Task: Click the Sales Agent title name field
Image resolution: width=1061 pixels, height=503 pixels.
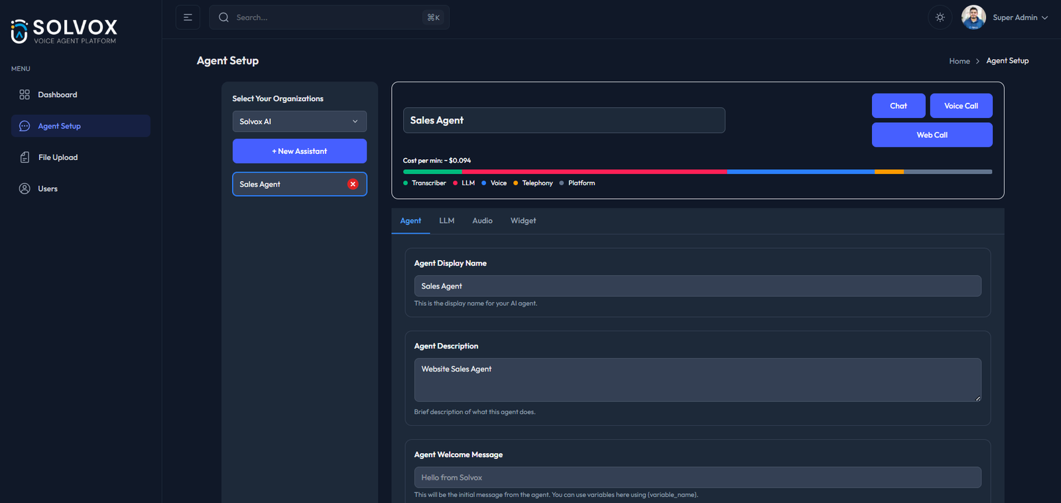Action: [564, 120]
